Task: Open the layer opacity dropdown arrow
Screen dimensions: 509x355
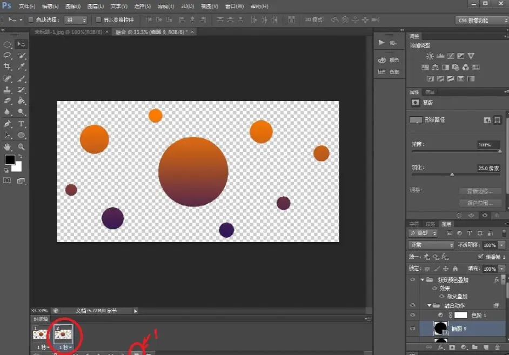Action: pyautogui.click(x=503, y=245)
